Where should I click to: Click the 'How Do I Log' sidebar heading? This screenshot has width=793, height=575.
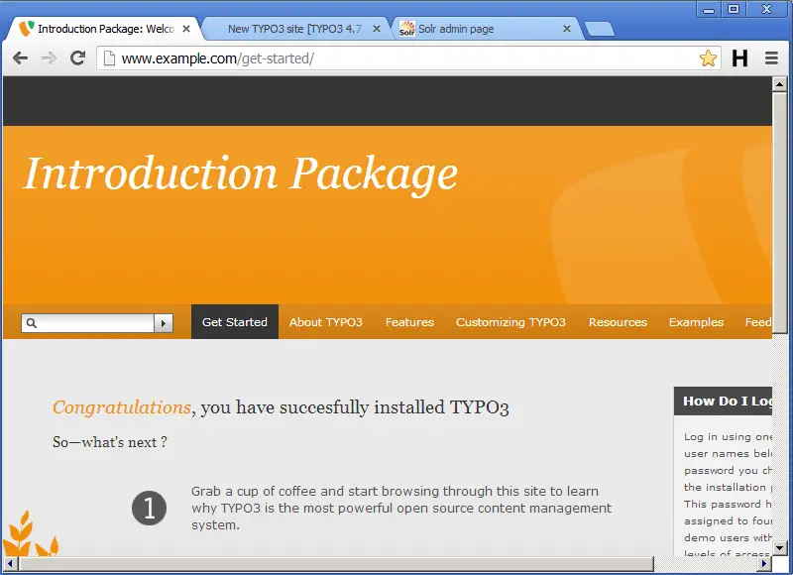(724, 402)
